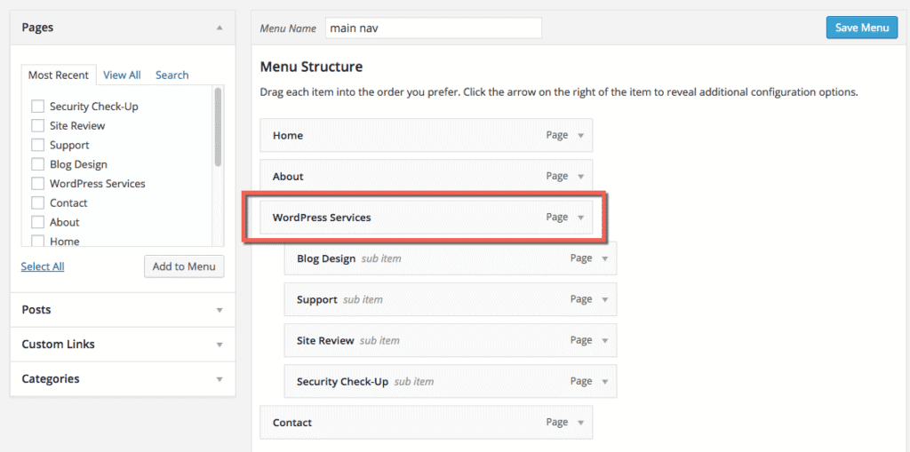Expand Support sub item arrow
910x452 pixels.
click(604, 300)
